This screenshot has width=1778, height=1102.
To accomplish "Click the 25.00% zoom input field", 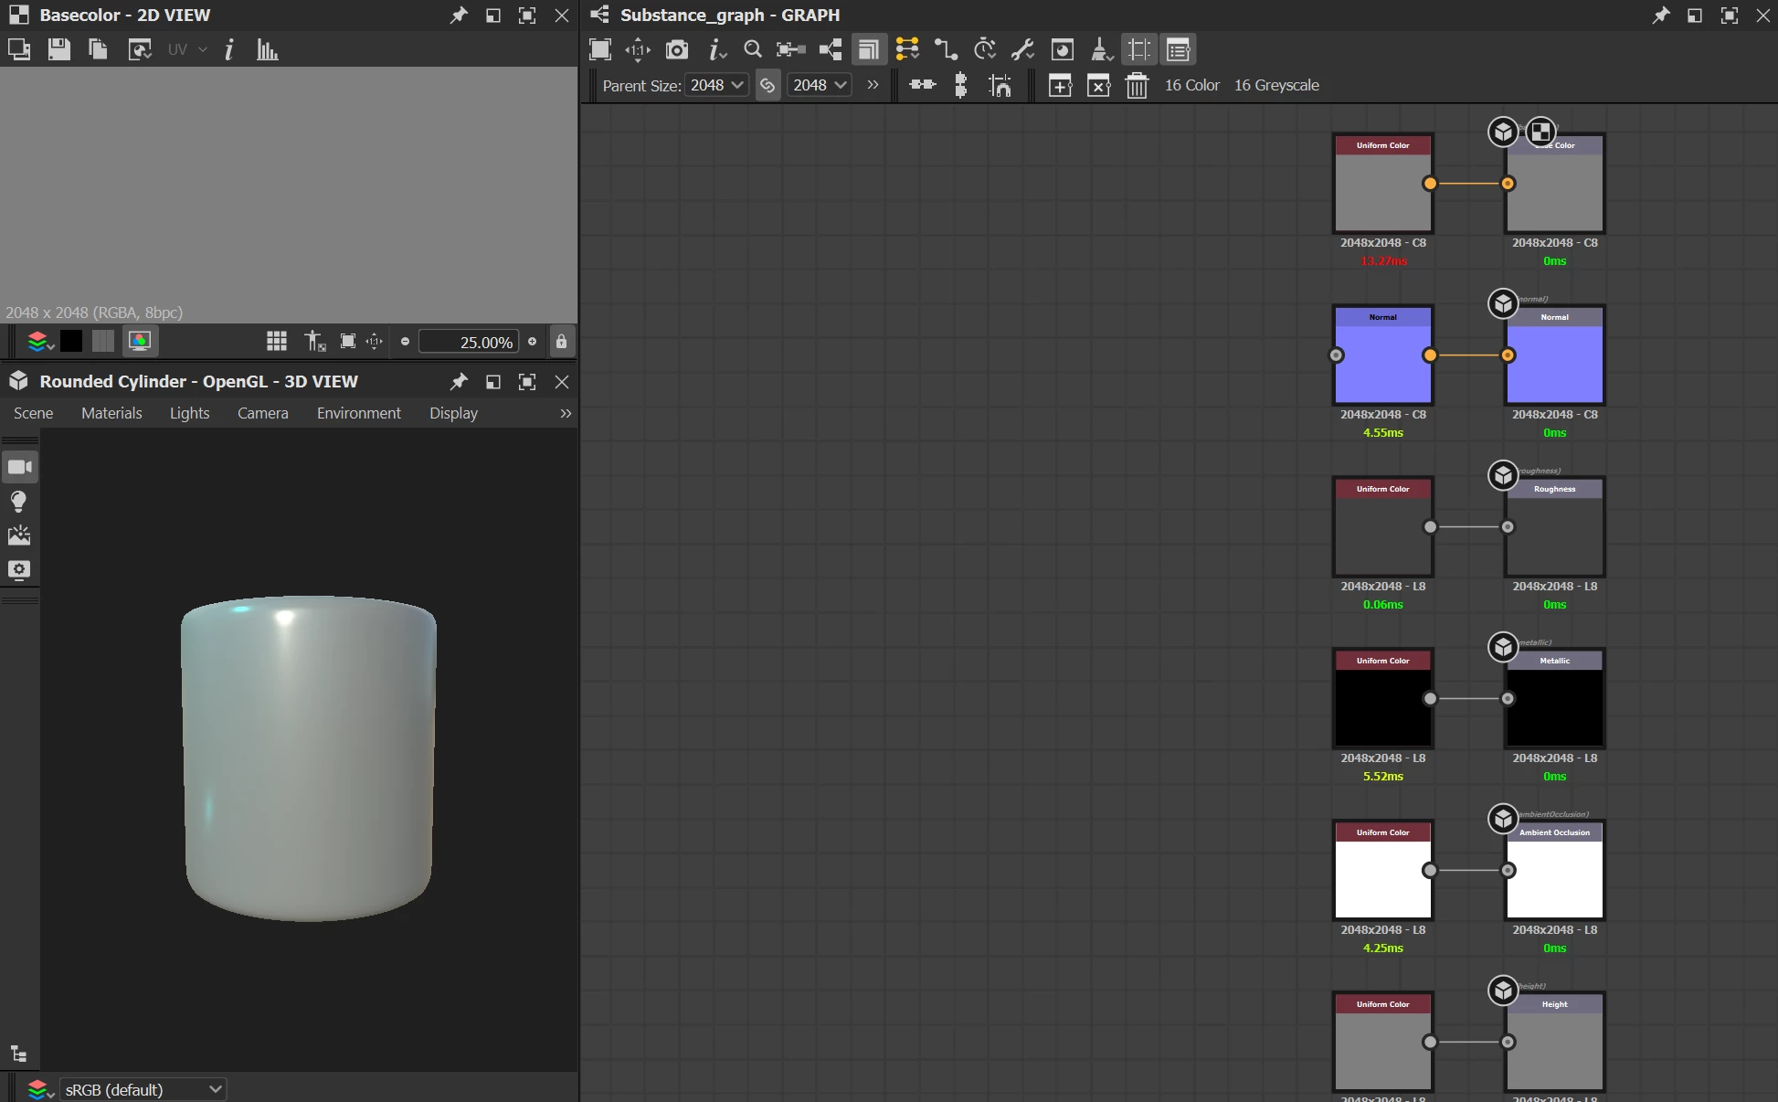I will pos(469,342).
